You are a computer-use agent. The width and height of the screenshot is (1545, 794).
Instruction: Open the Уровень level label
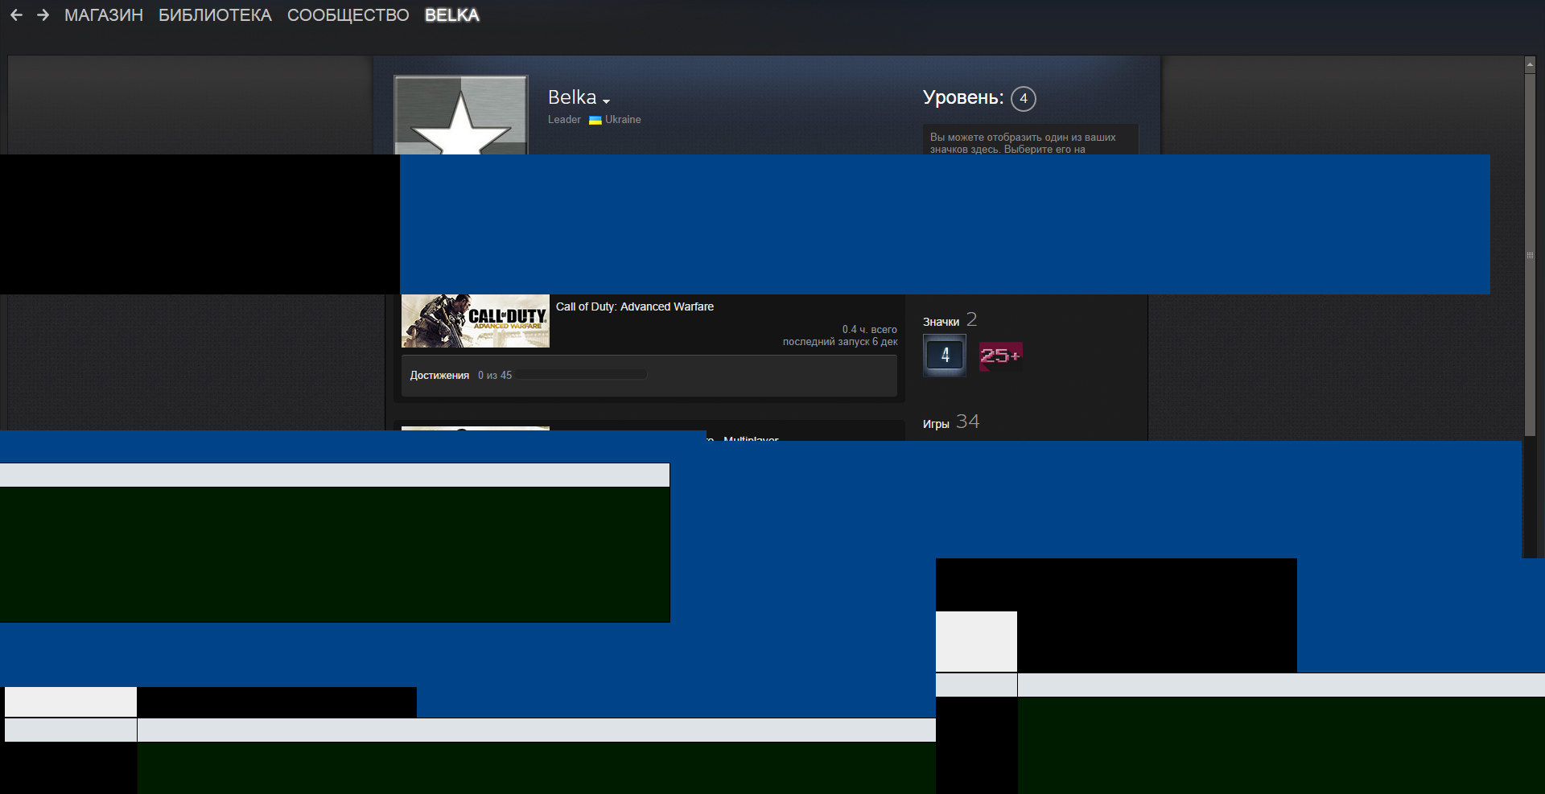[963, 97]
